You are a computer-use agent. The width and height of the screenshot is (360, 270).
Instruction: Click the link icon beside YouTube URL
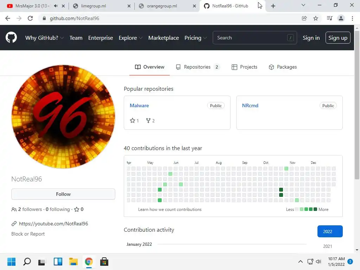[x=14, y=224]
